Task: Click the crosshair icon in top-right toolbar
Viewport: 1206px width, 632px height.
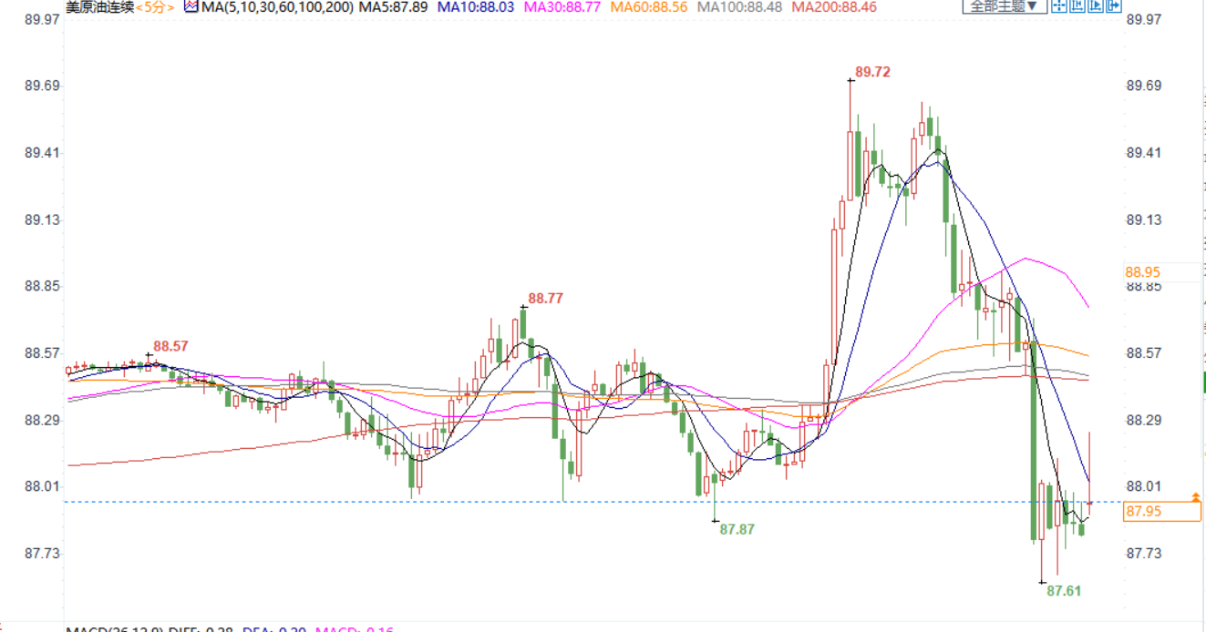Action: pos(1058,6)
